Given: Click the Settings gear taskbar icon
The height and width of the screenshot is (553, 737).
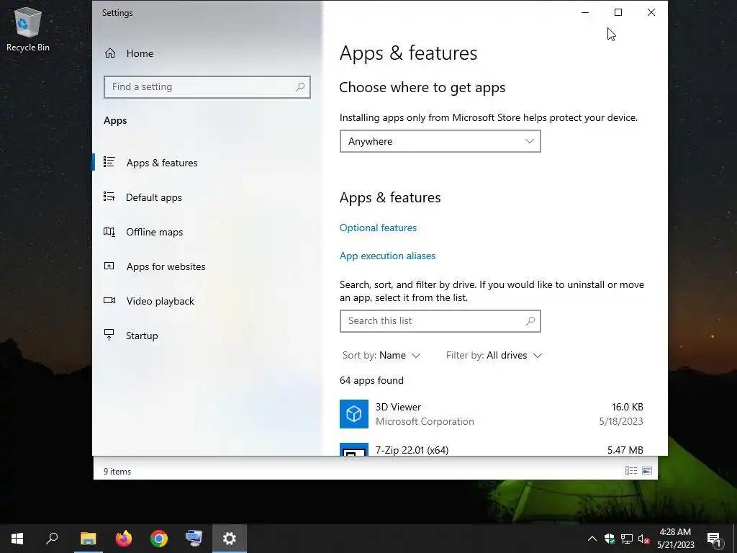Looking at the screenshot, I should pyautogui.click(x=230, y=539).
